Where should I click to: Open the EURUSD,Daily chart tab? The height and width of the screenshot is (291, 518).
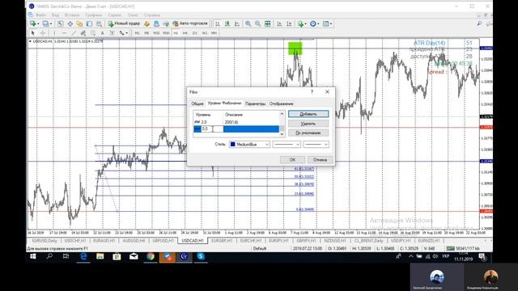(45, 241)
